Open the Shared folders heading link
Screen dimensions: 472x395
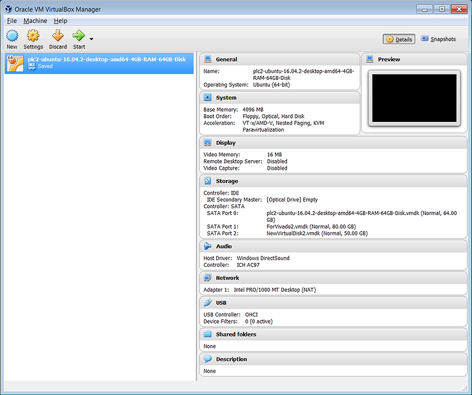coord(236,334)
